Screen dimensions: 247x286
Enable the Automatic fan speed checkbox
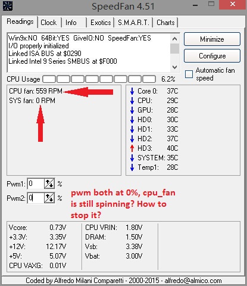click(189, 74)
